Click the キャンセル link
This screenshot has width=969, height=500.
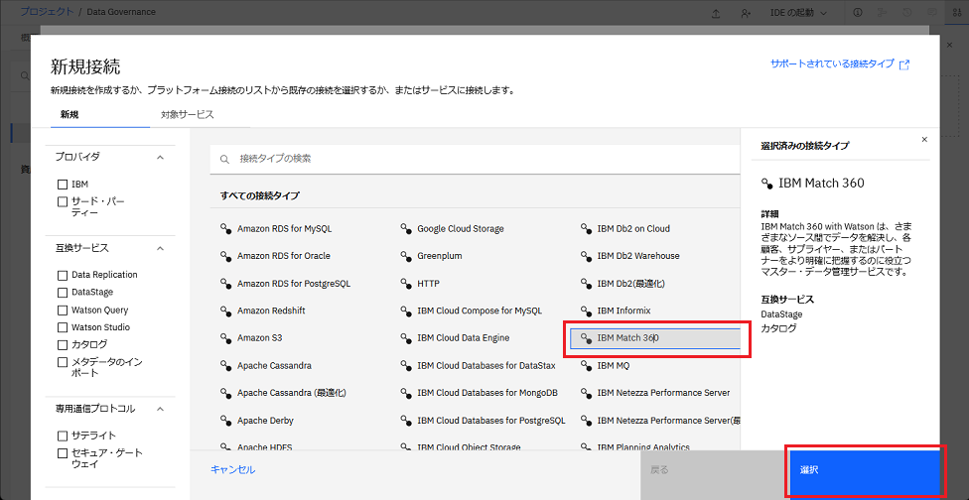233,470
